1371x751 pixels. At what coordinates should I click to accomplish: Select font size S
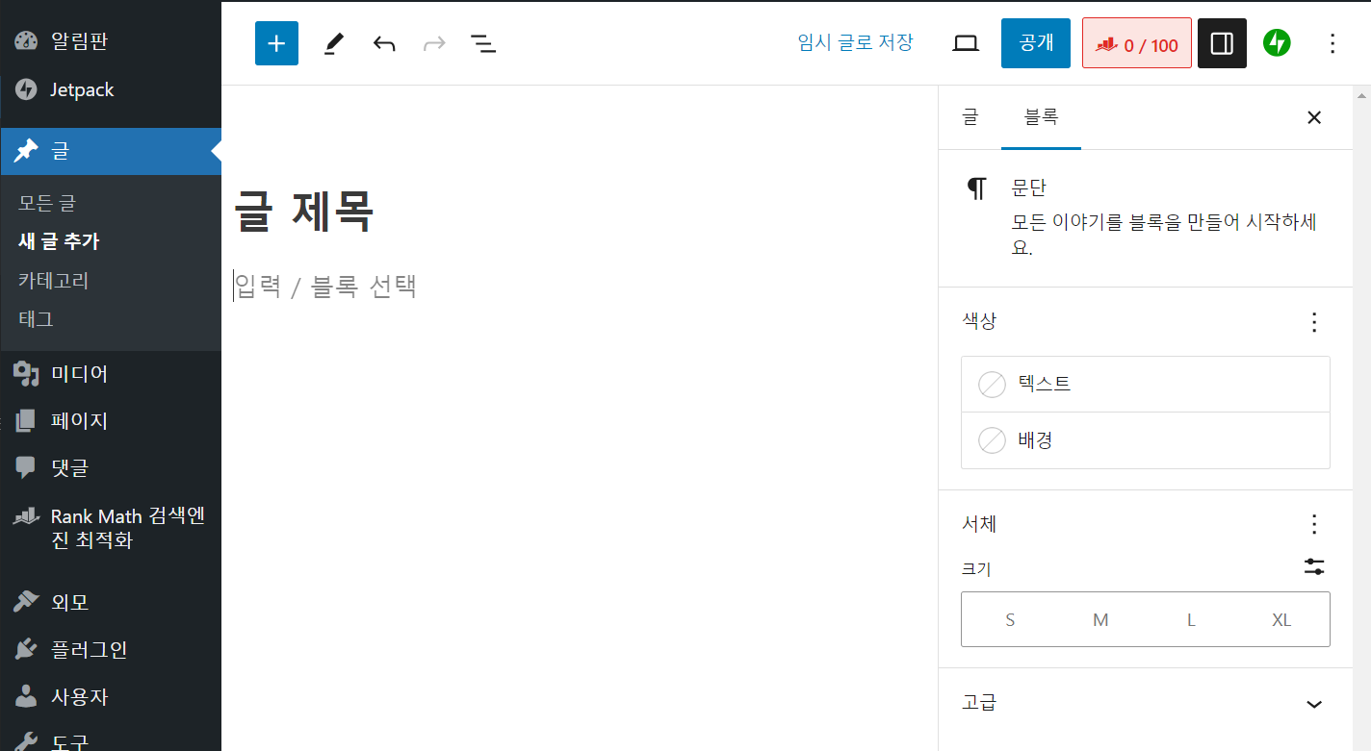pos(1010,620)
